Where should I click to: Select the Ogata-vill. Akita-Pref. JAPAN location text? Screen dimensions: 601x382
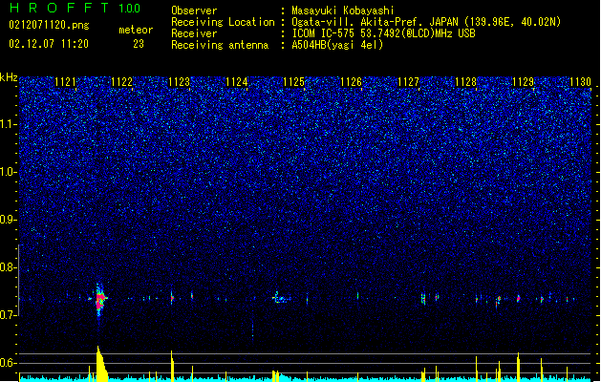[x=426, y=22]
